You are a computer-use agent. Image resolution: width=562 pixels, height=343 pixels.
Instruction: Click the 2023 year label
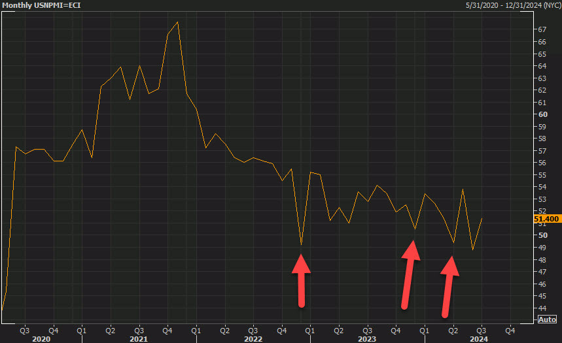click(367, 338)
